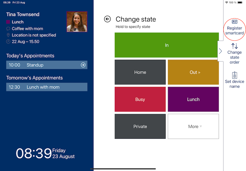
Task: Expand the Out state submenu
Action: coord(193,72)
